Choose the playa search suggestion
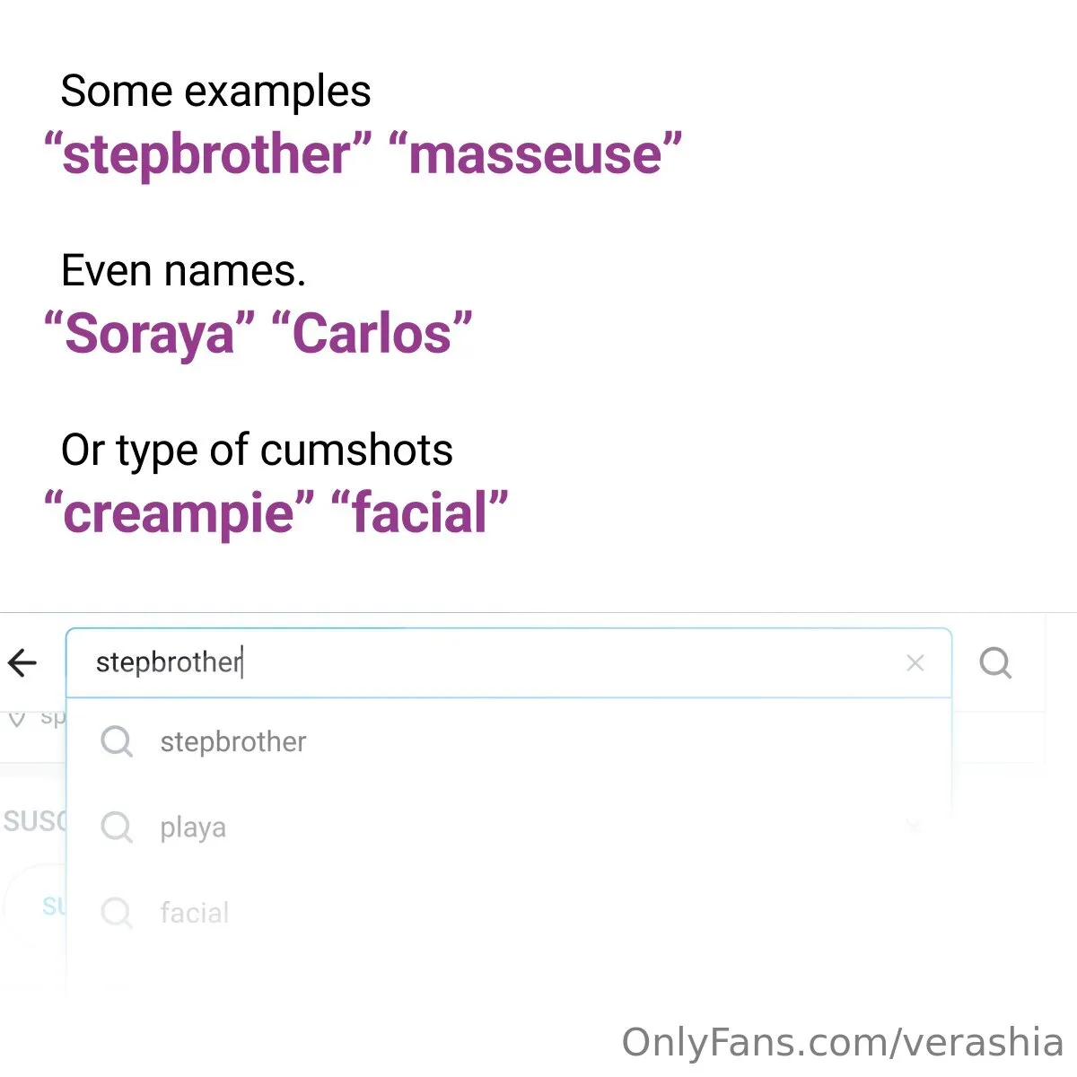The image size is (1077, 1077). (x=193, y=827)
